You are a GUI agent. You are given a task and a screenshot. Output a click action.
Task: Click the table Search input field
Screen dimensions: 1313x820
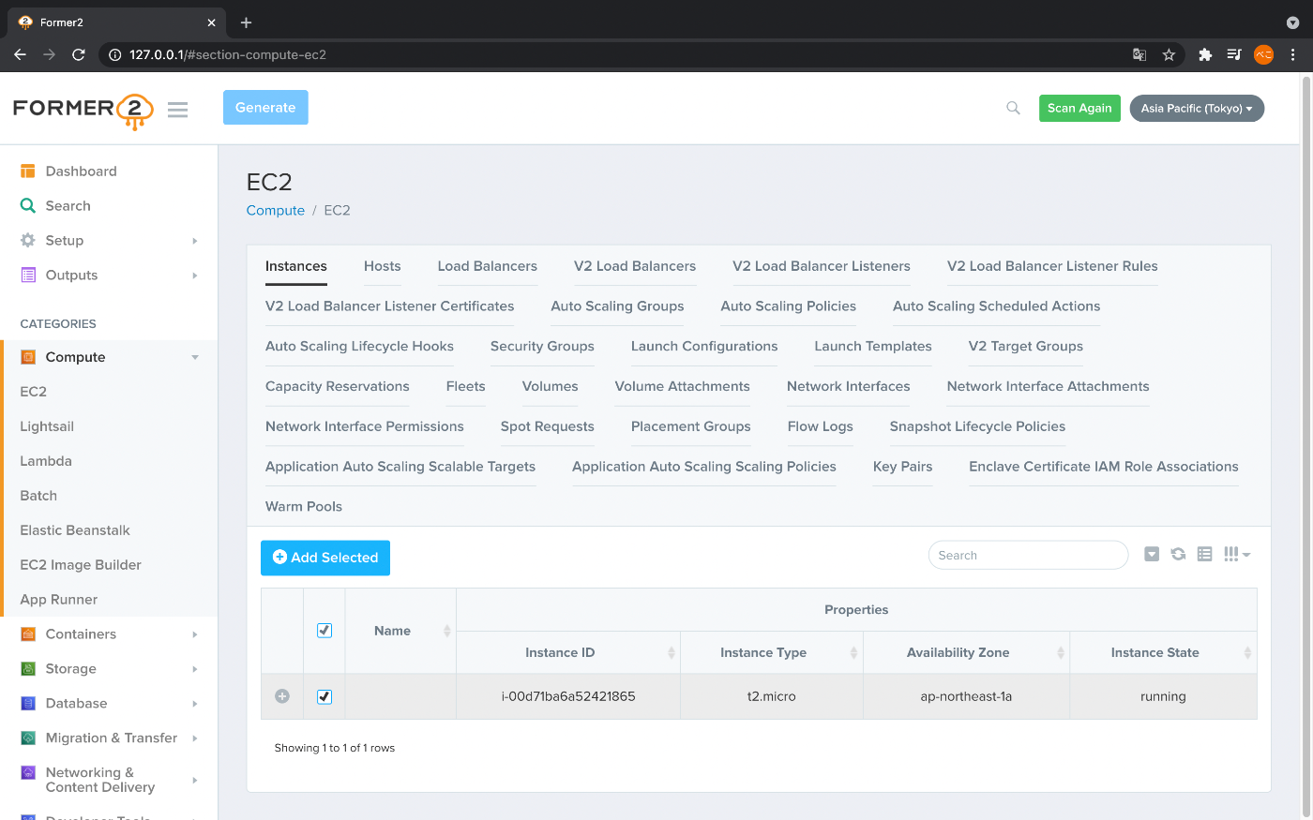pos(1028,555)
